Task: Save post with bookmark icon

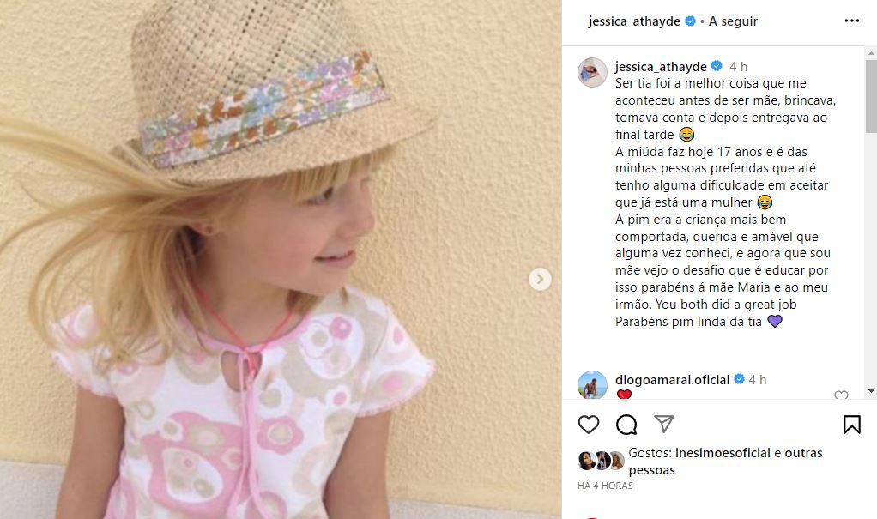Action: pos(852,425)
